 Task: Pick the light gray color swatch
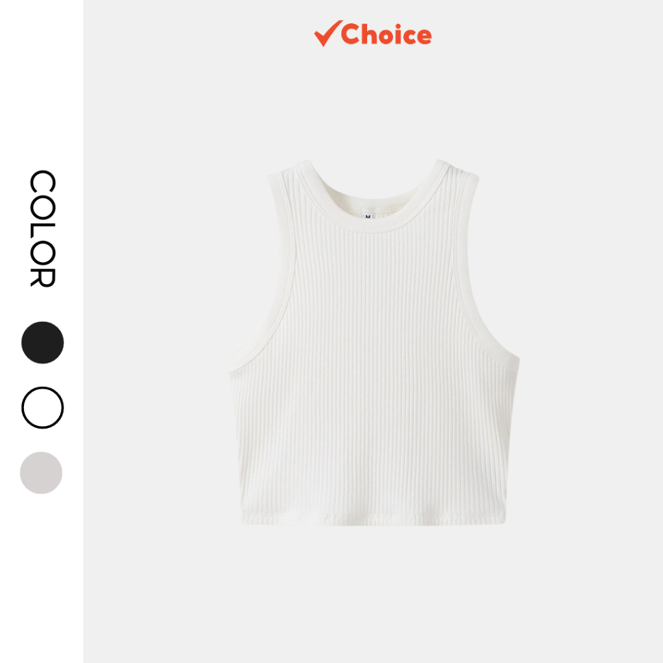point(41,473)
